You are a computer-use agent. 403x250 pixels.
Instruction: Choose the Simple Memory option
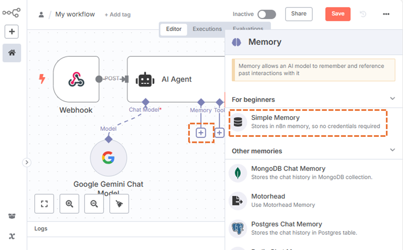(x=314, y=122)
